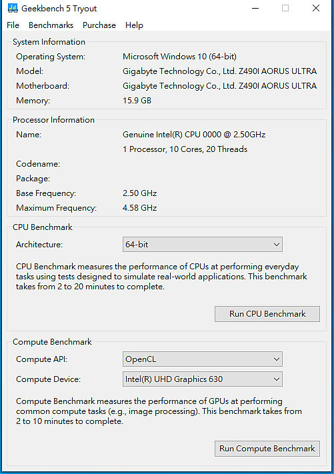Expand the Compute API OpenCL dropdown
334x474 pixels.
203,359
